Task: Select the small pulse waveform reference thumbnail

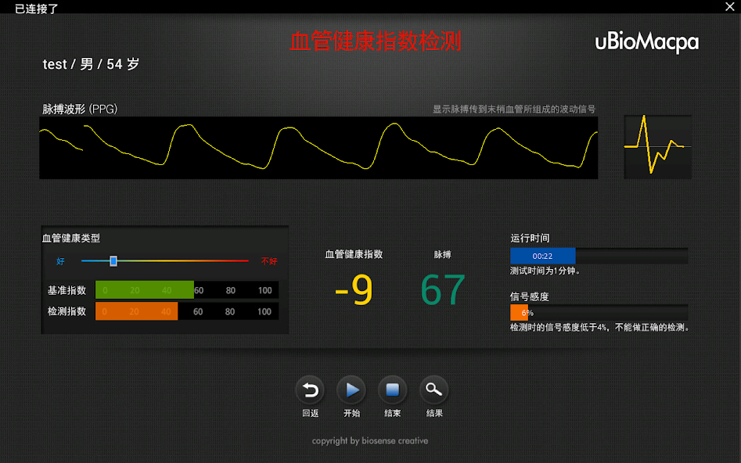Action: [657, 145]
